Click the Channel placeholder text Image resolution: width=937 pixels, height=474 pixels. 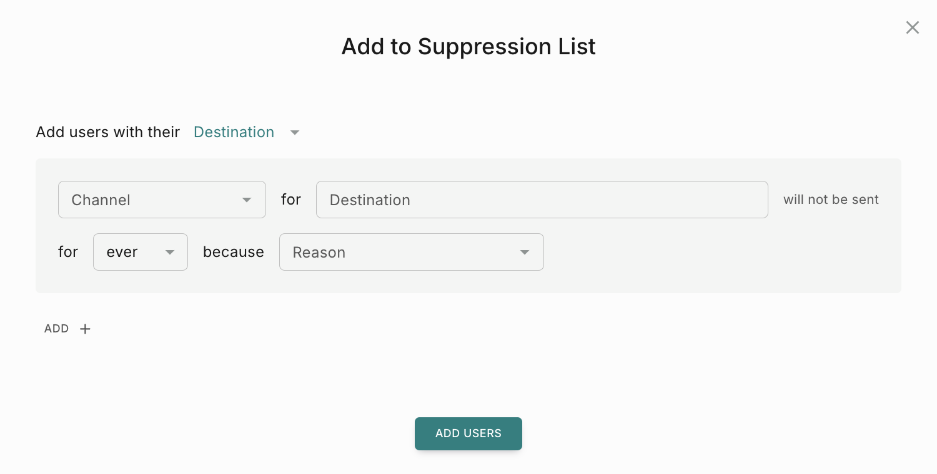click(101, 200)
